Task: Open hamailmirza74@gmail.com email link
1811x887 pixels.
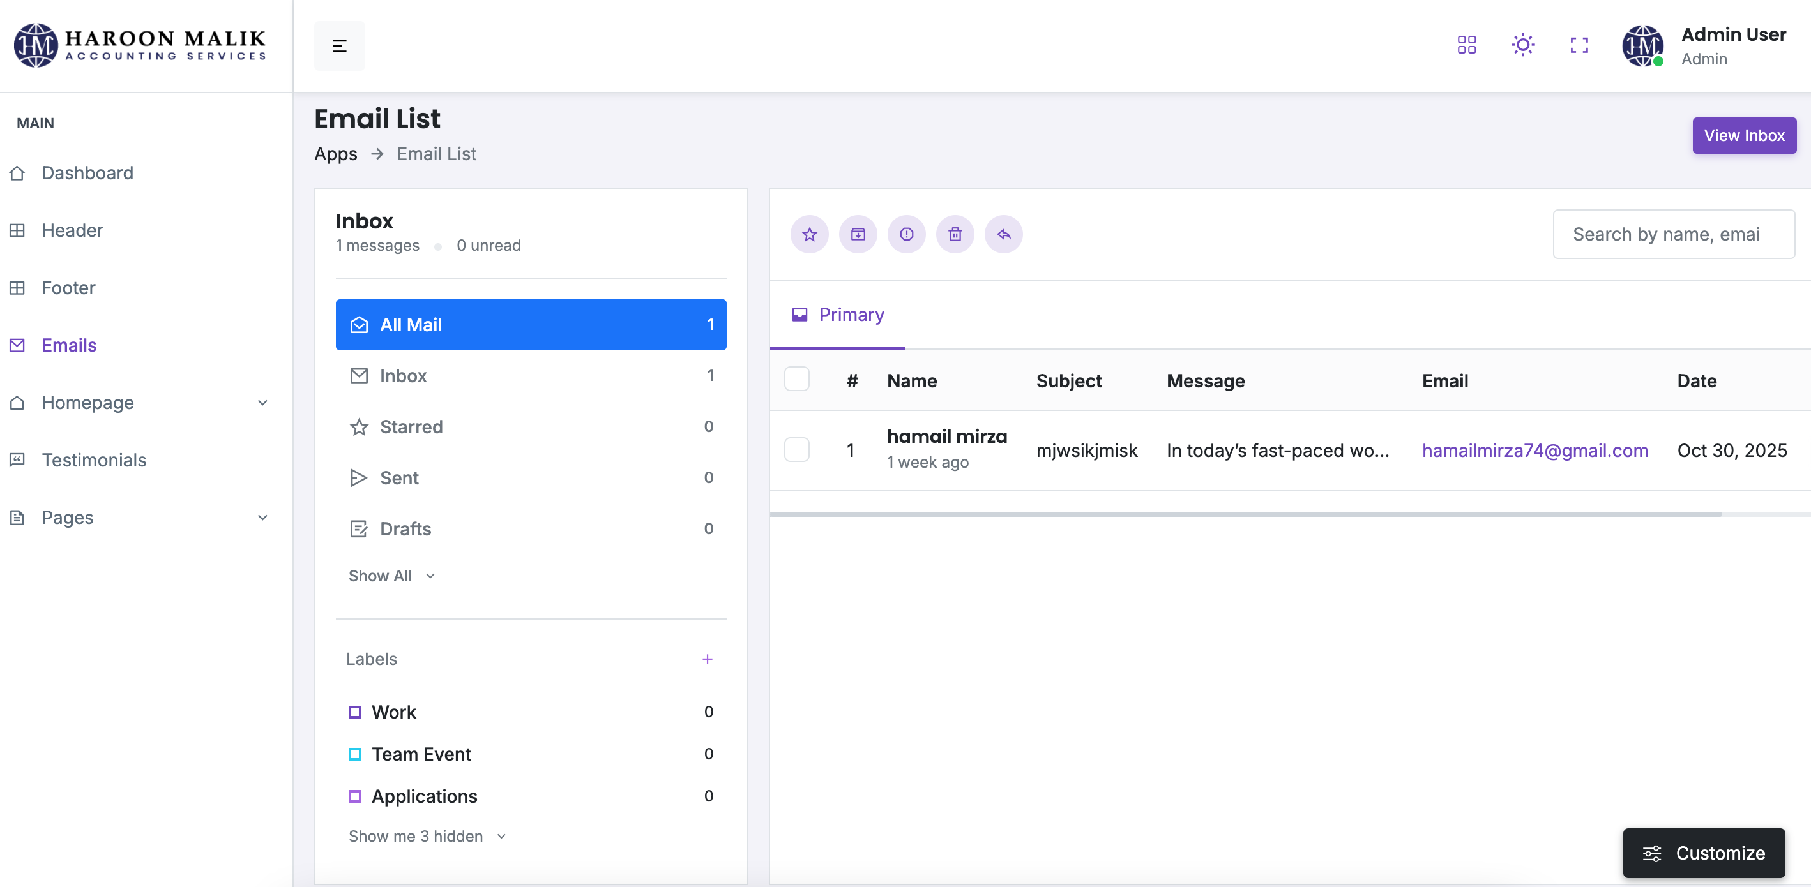Action: (1534, 450)
